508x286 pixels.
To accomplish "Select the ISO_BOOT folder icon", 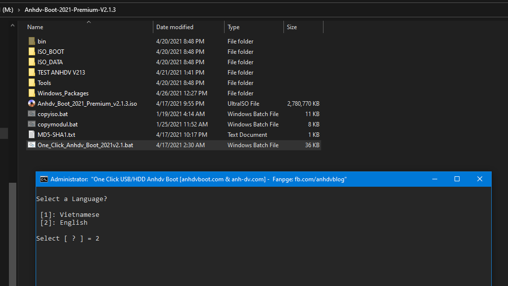I will pyautogui.click(x=32, y=51).
